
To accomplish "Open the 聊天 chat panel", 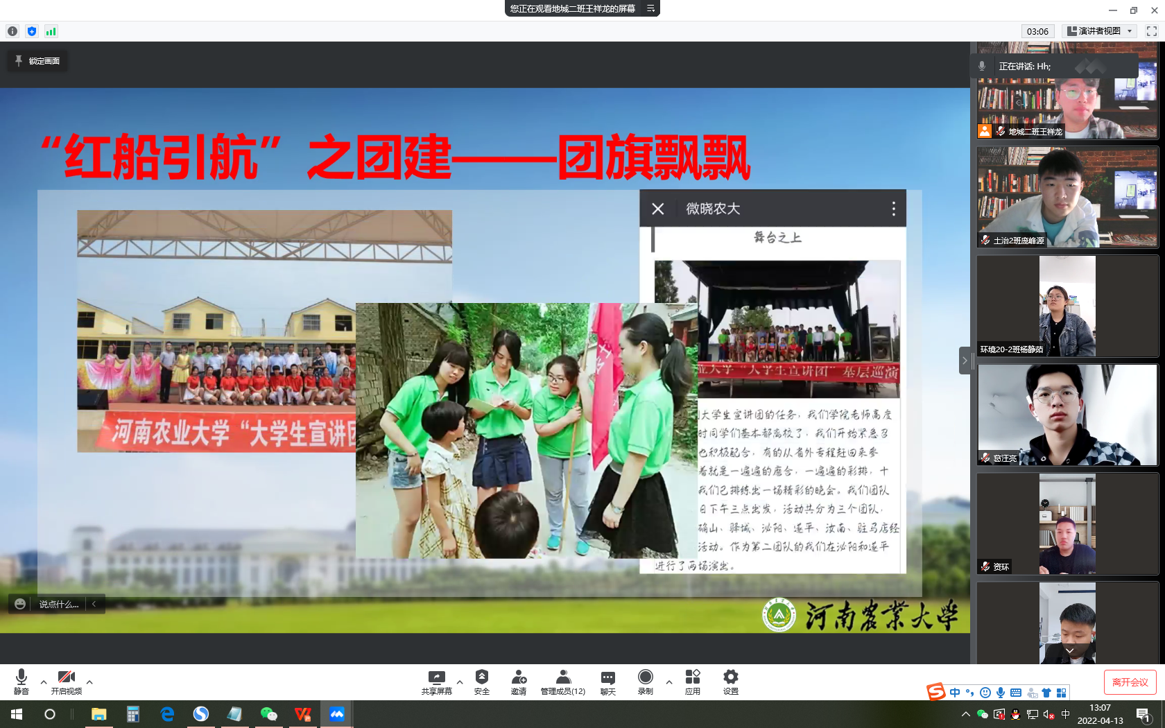I will tap(608, 681).
